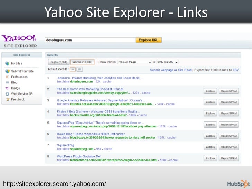The height and width of the screenshot is (189, 252).
Task: Open cache link for hacks.mozilla.org result
Action: (143, 115)
